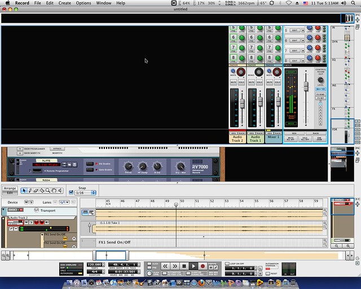Viewport: 361px width, 289px height.
Task: Toggle Show Programmer expander on device
Action: coord(20,149)
